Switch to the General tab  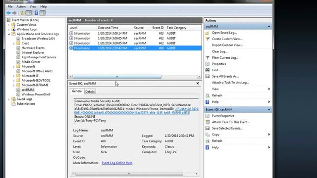[x=77, y=91]
